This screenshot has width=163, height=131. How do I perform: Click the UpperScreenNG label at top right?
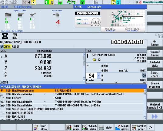pos(153,2)
